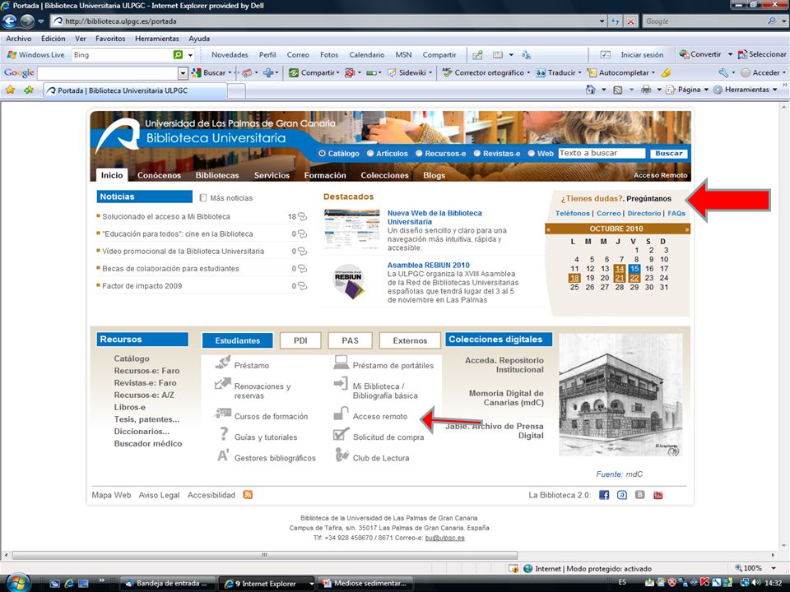Click the Préstamo icon under Estudiantes
Image resolution: width=790 pixels, height=592 pixels.
(x=223, y=363)
